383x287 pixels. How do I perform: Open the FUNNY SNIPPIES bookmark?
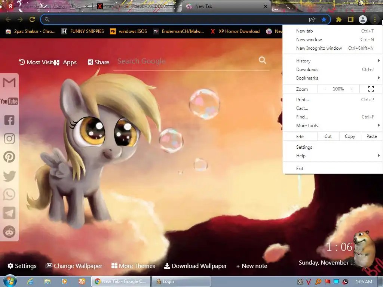(83, 31)
